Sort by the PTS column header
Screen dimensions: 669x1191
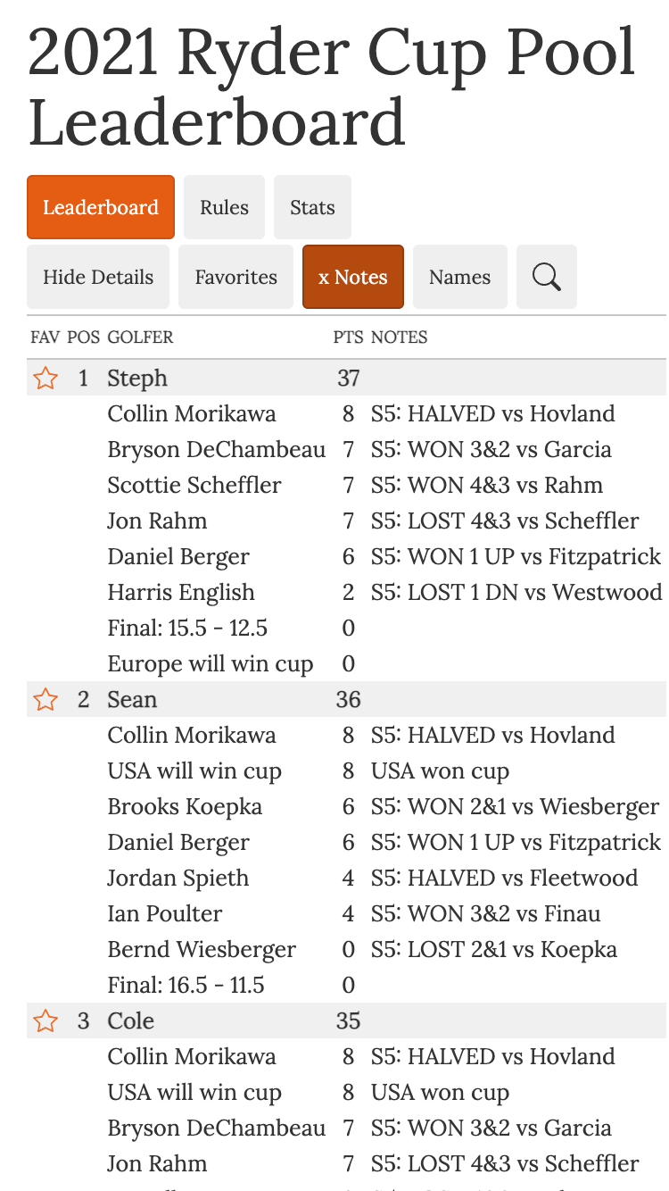[x=348, y=337]
